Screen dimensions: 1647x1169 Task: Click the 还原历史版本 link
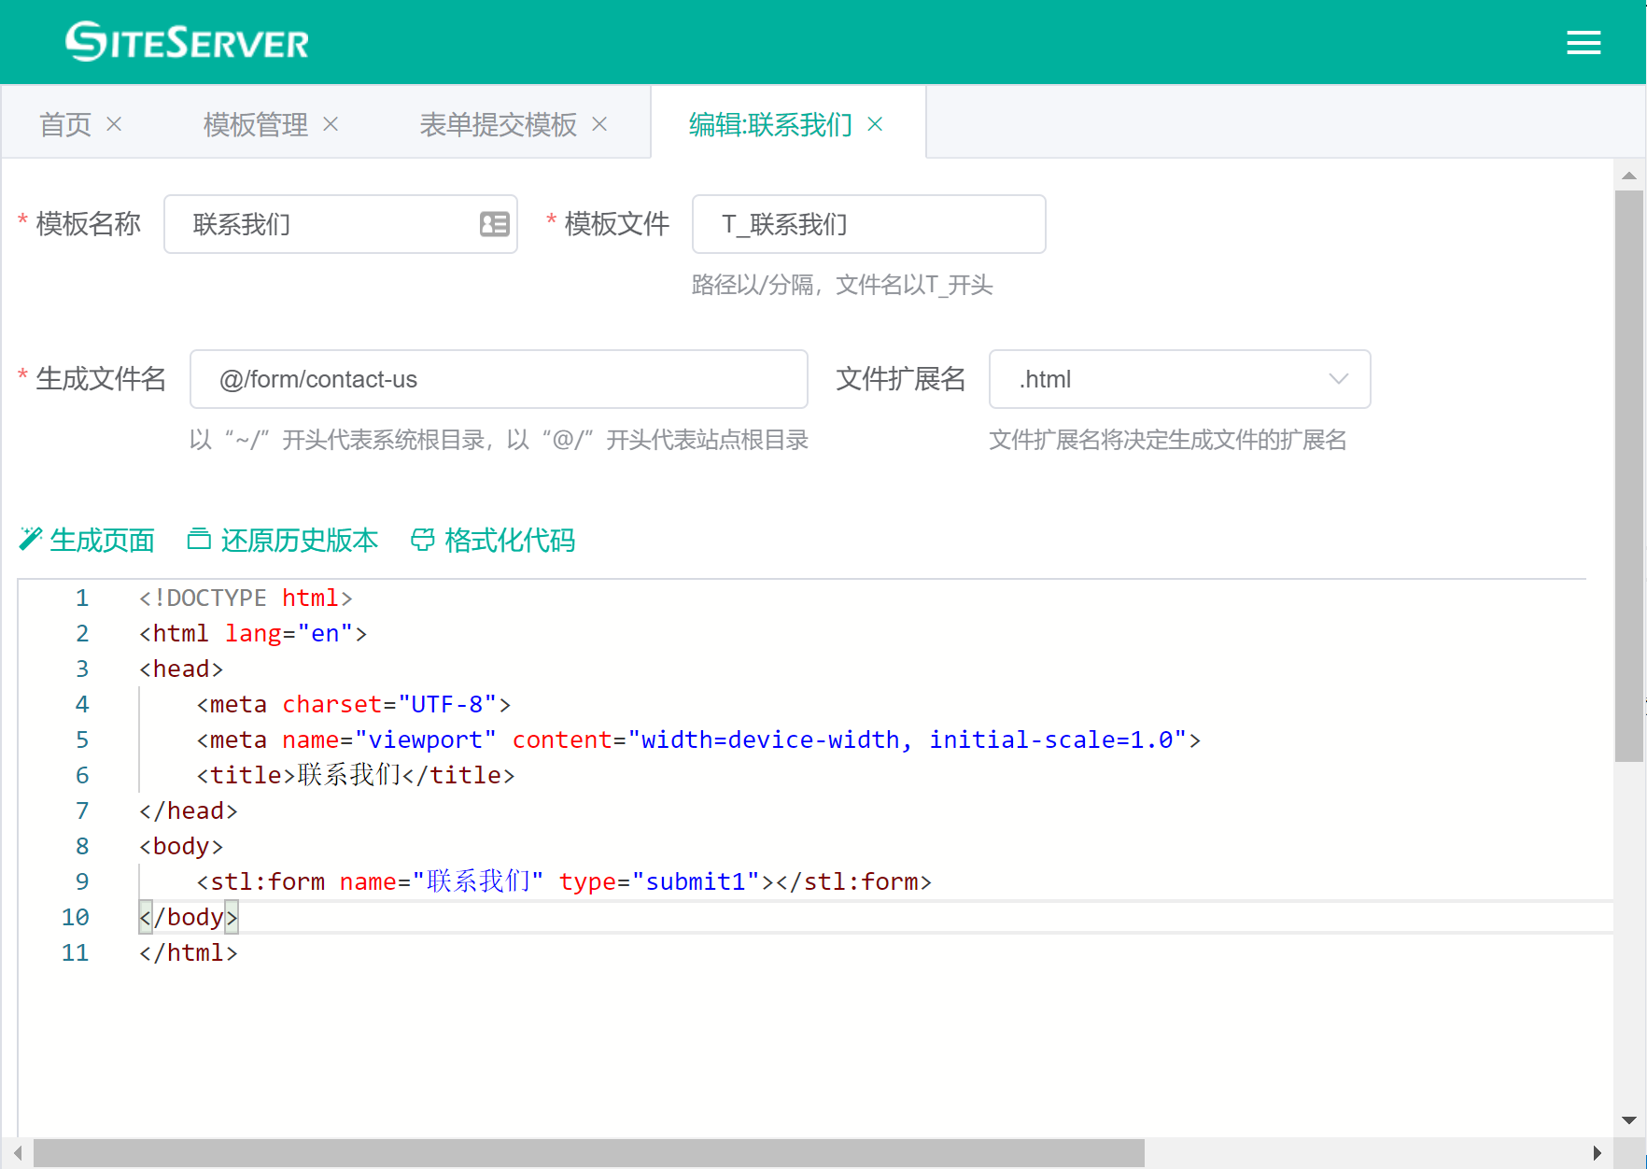click(x=284, y=540)
